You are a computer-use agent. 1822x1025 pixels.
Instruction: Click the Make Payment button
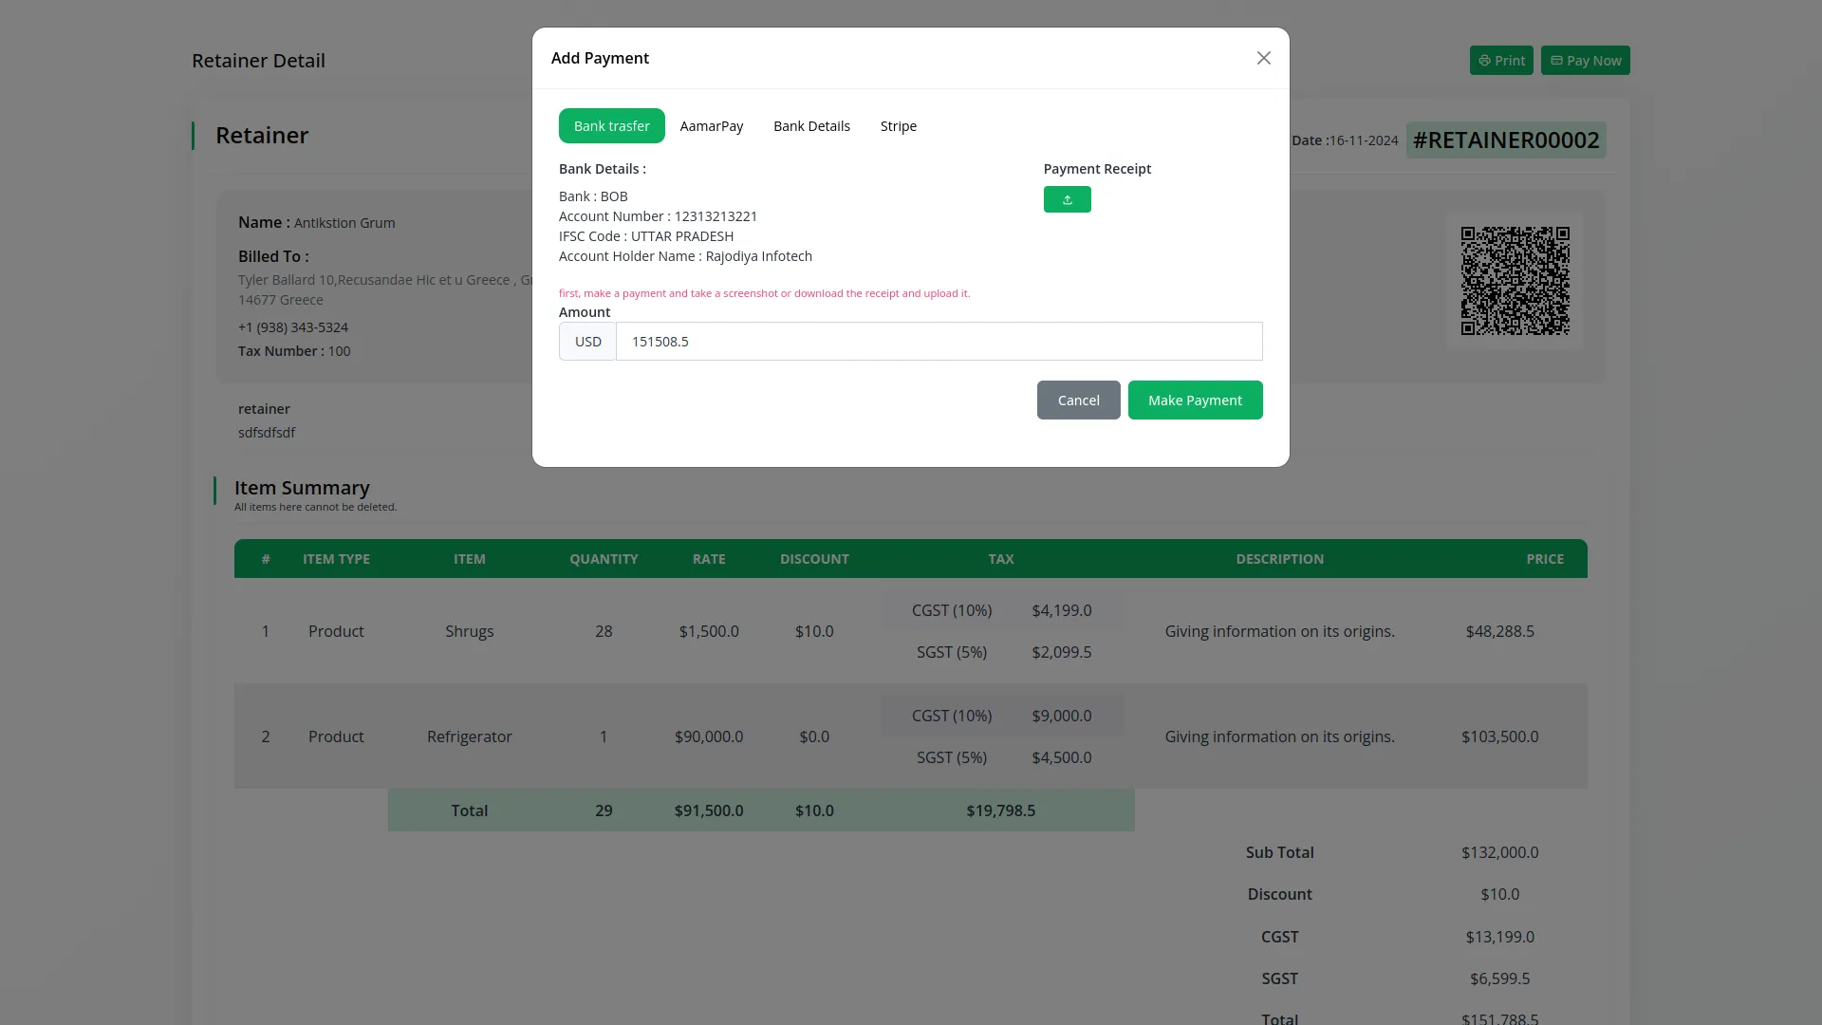1195,401
